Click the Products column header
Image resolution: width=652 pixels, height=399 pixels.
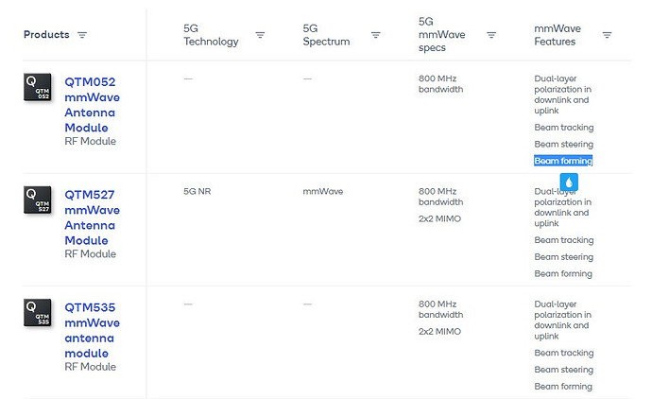[46, 35]
